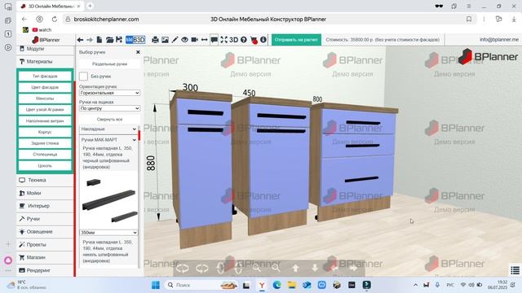Bookmark the page with the bookmark icon

(469, 20)
